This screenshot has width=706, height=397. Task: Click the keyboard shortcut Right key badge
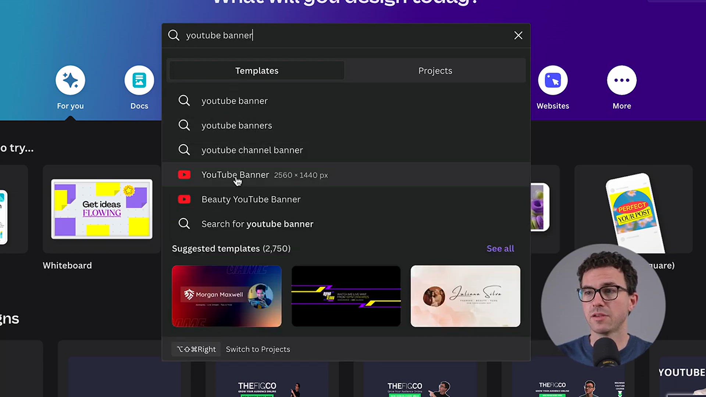(196, 349)
